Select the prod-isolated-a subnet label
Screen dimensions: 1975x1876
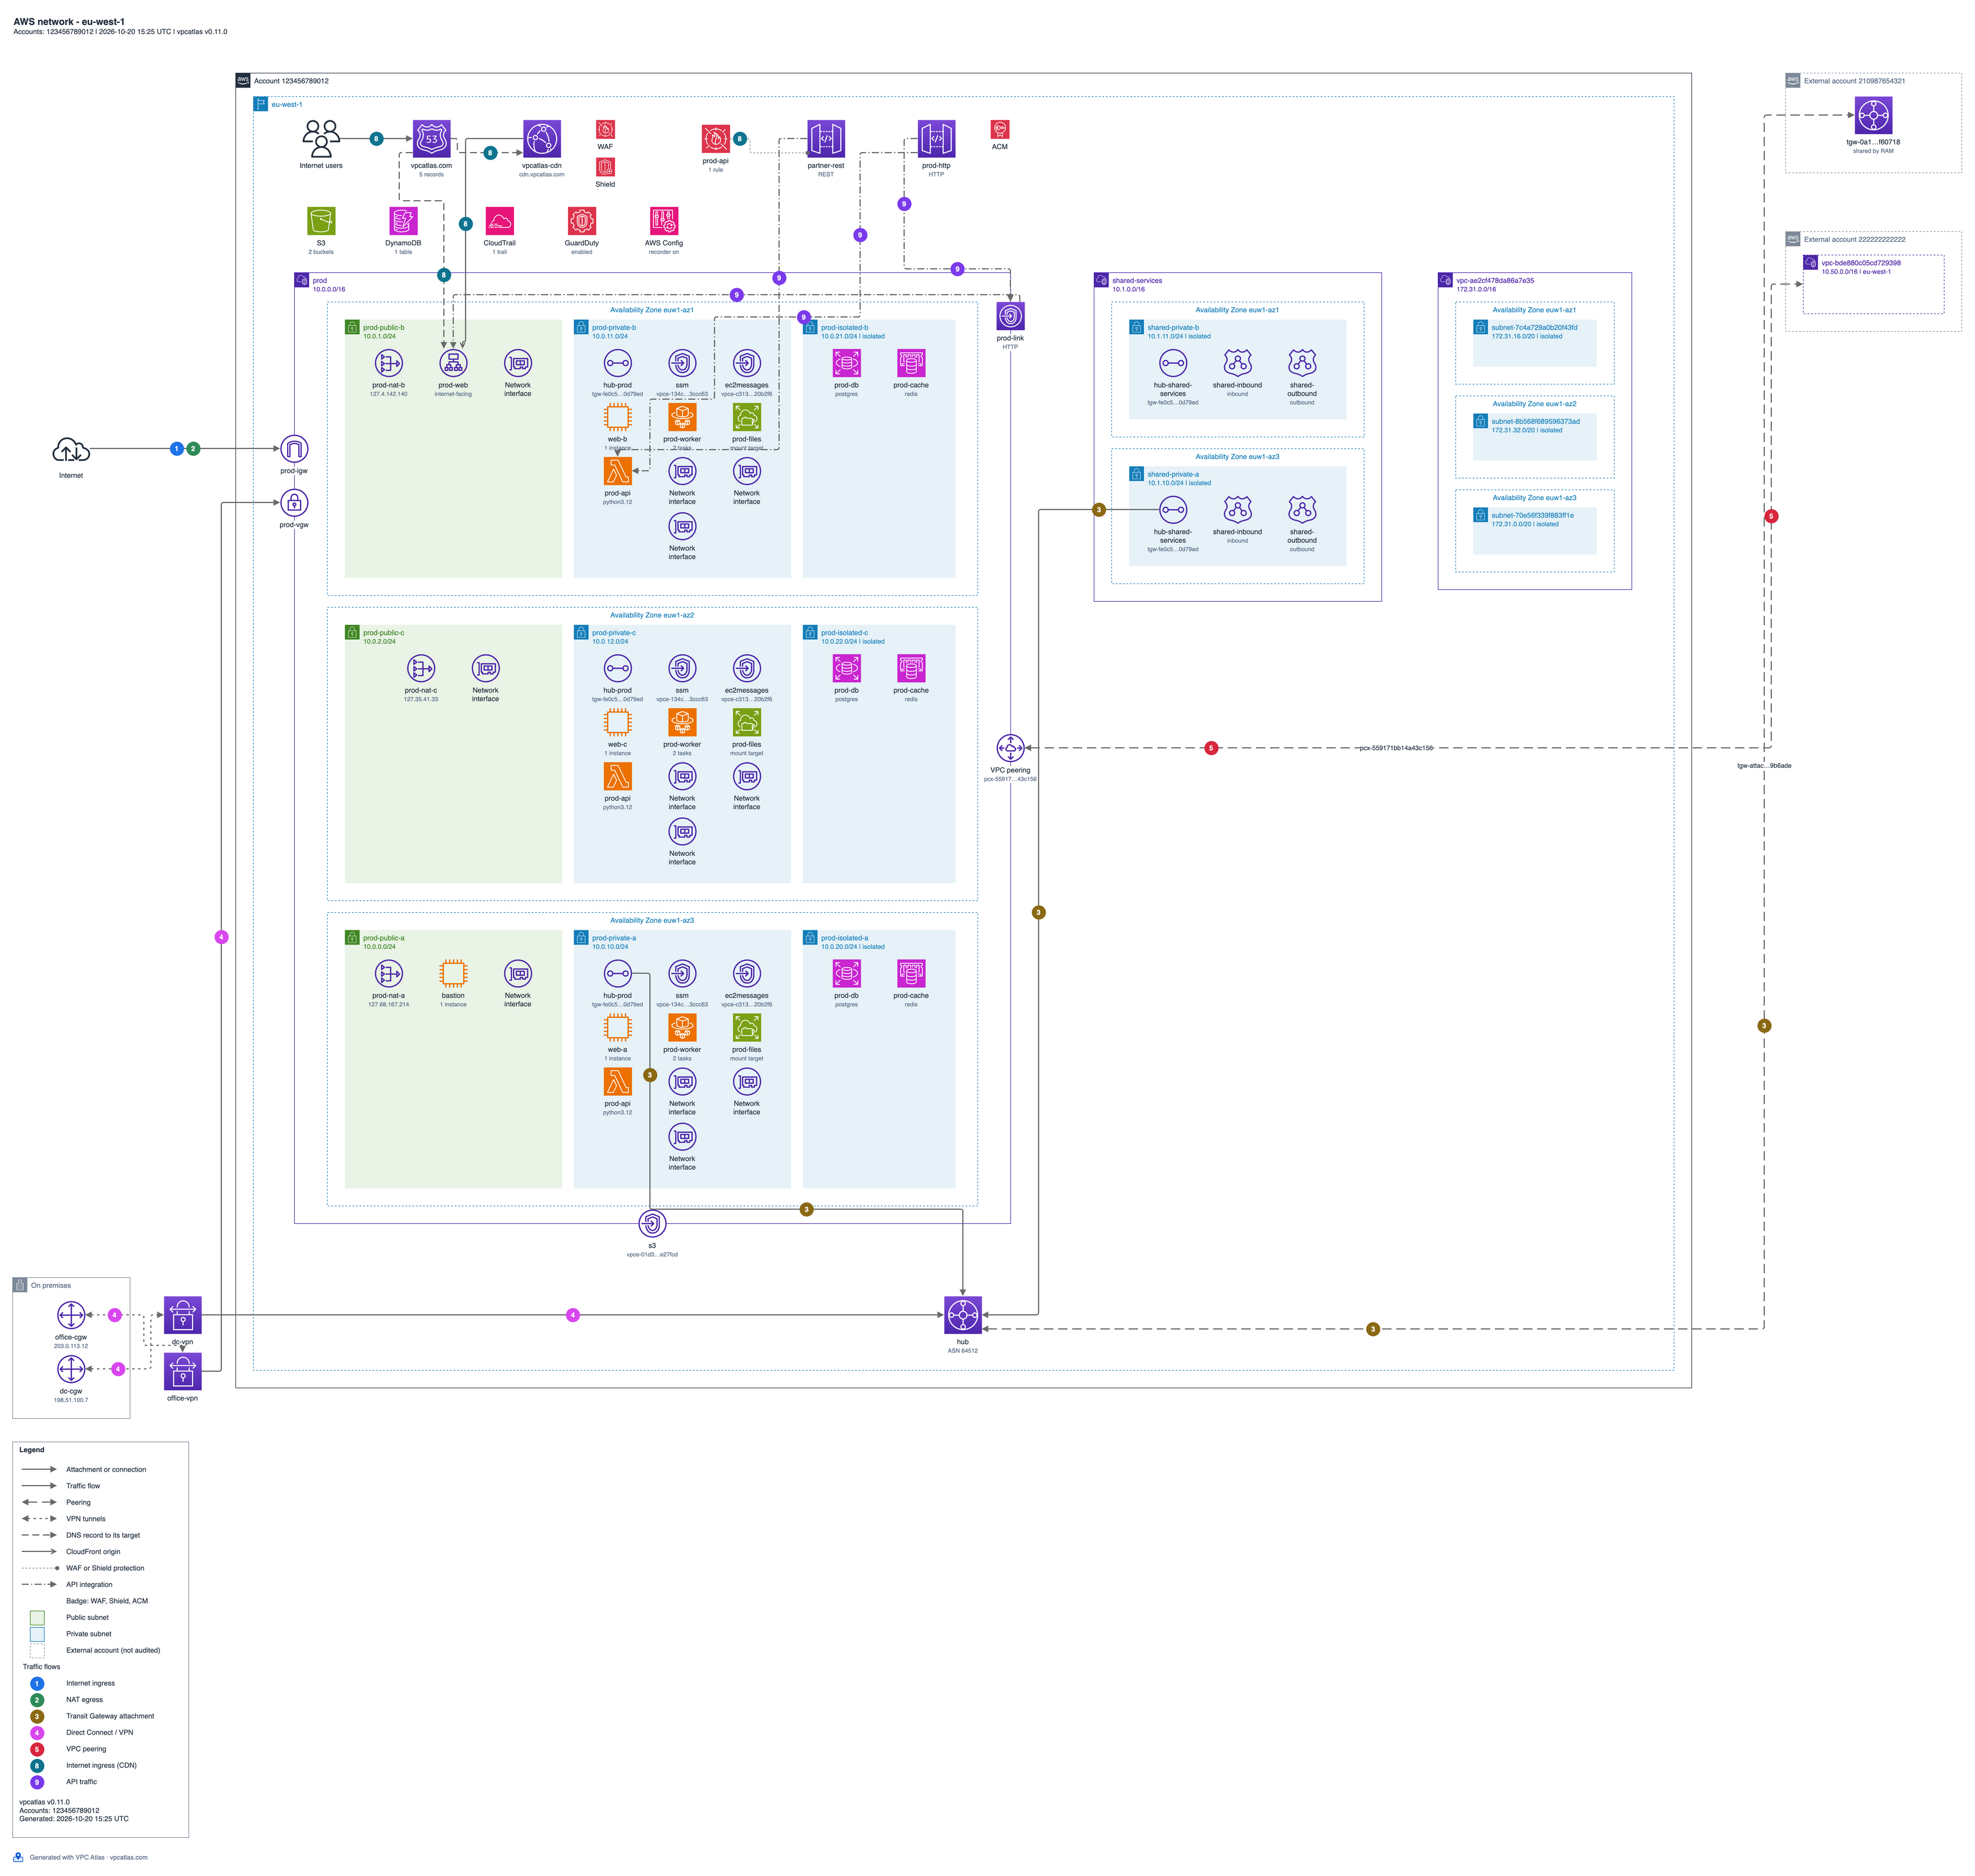pos(845,938)
